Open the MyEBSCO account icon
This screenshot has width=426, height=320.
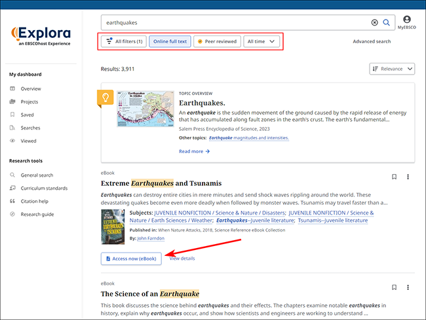(407, 19)
